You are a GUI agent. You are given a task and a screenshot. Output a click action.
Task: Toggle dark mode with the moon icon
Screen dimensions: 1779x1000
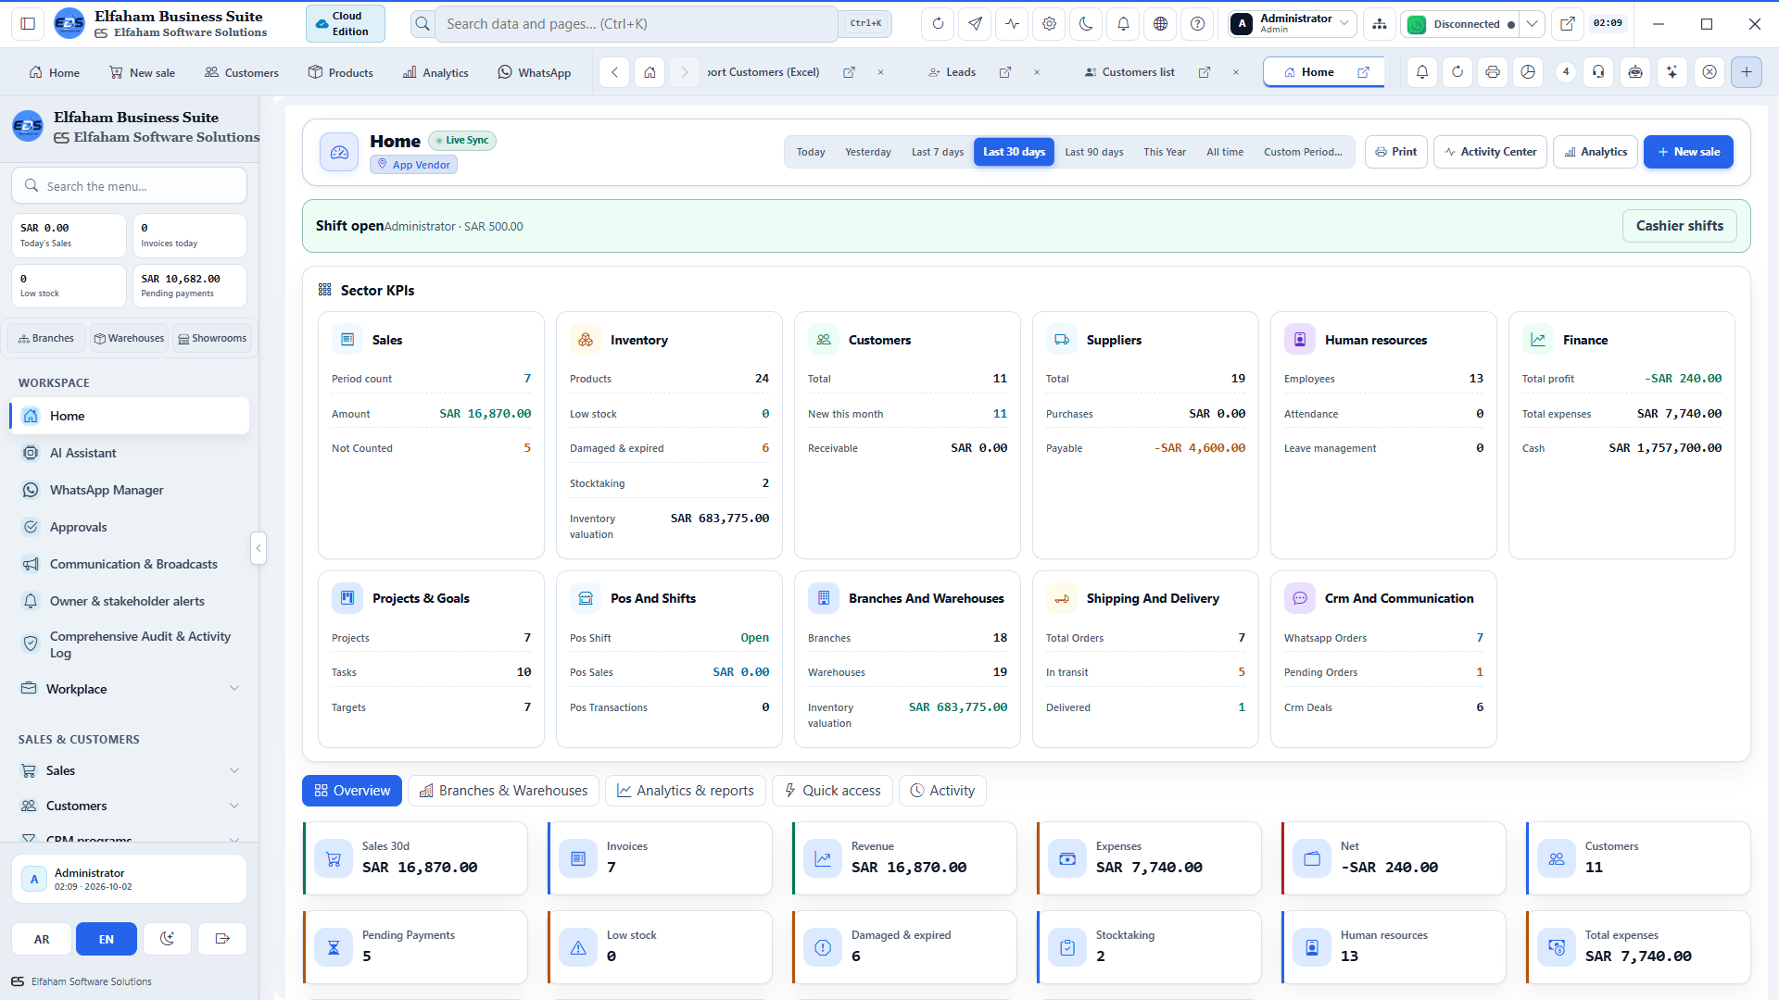coord(1086,24)
